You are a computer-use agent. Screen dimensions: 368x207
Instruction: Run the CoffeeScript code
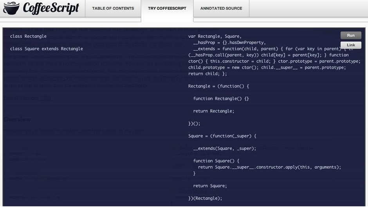(351, 36)
